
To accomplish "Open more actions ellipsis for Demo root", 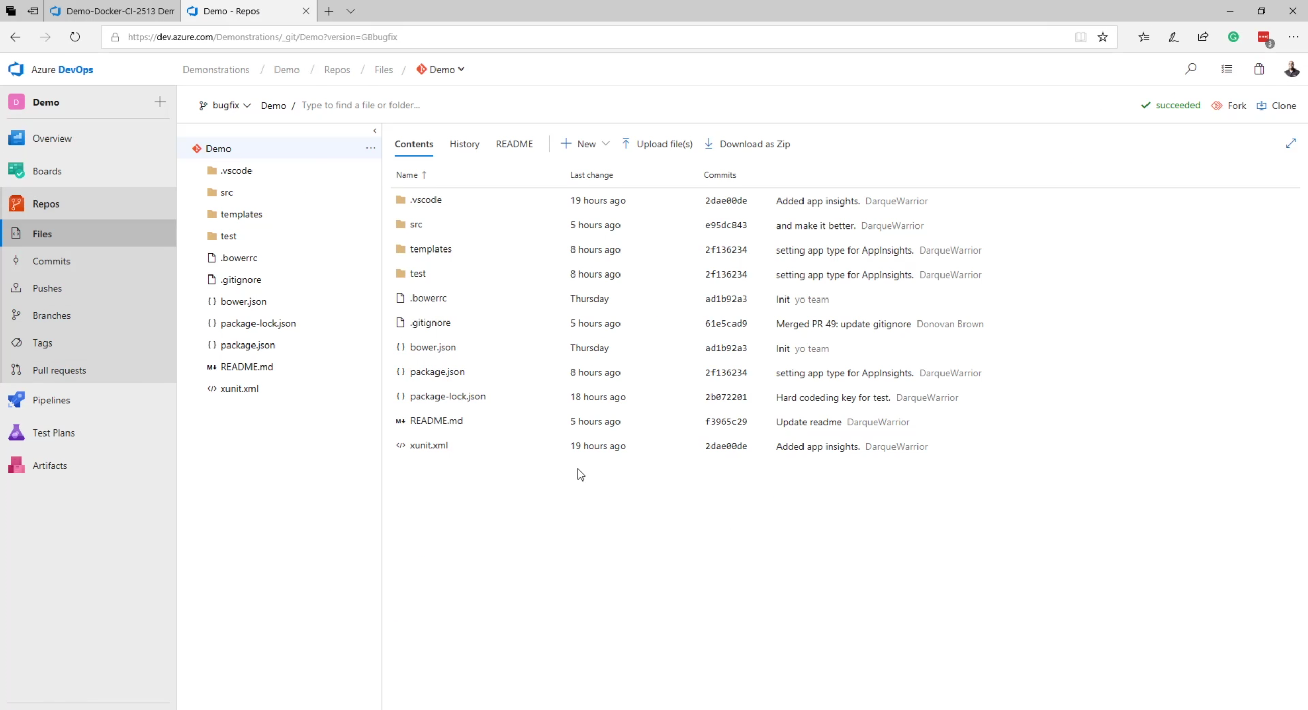I will [x=371, y=148].
